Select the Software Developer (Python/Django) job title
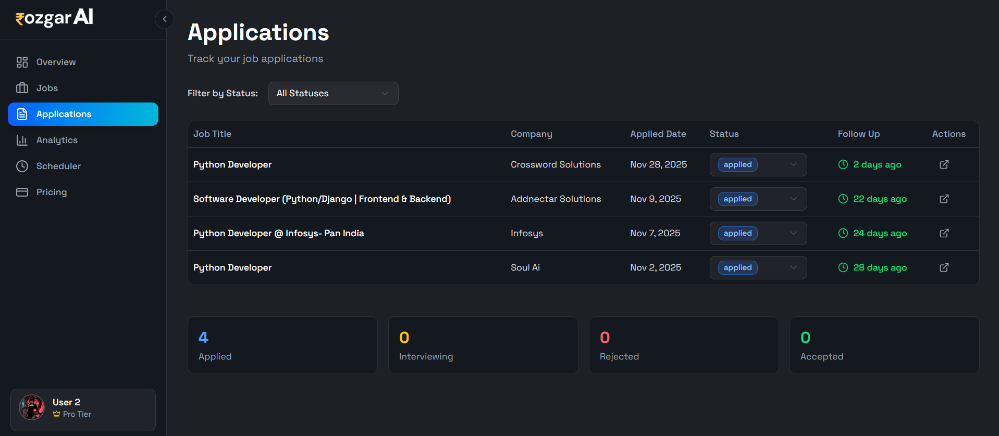 pyautogui.click(x=322, y=199)
